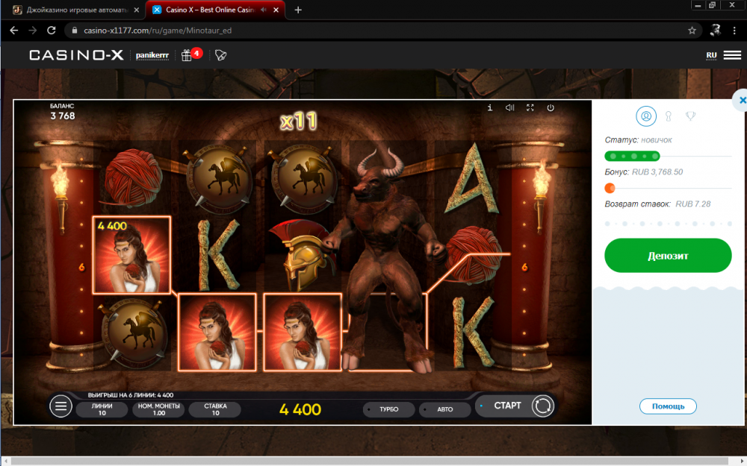Open the gift box notifications icon

coord(187,55)
